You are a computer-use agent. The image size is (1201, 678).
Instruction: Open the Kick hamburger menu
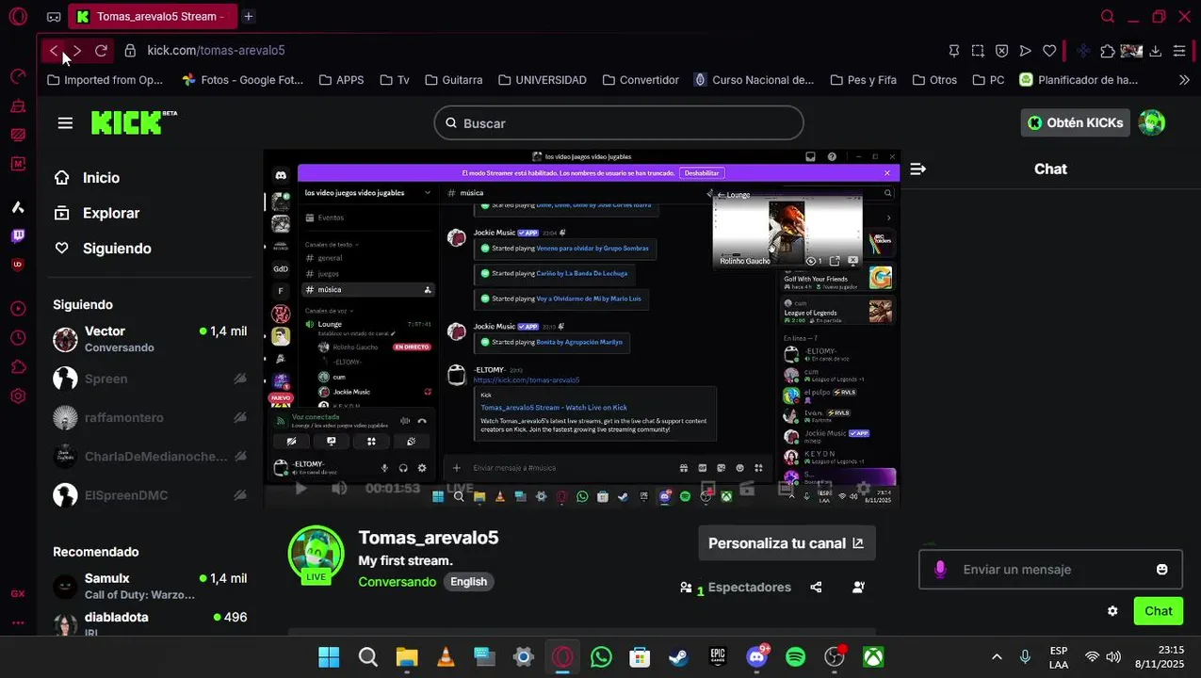[x=65, y=123]
